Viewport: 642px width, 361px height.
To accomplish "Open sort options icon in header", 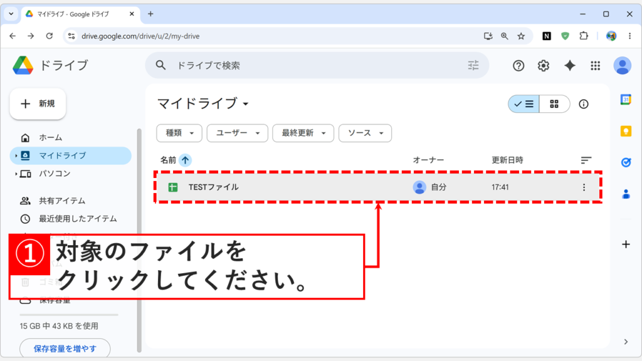I will (586, 160).
